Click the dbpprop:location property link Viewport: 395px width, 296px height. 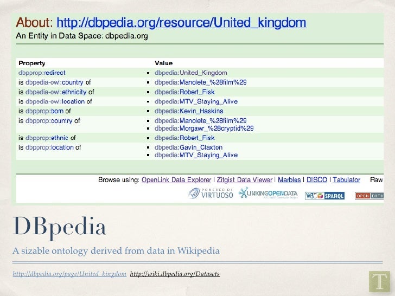point(49,147)
